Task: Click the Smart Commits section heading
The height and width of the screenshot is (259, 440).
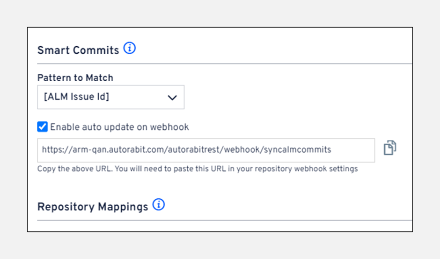Action: pos(78,50)
